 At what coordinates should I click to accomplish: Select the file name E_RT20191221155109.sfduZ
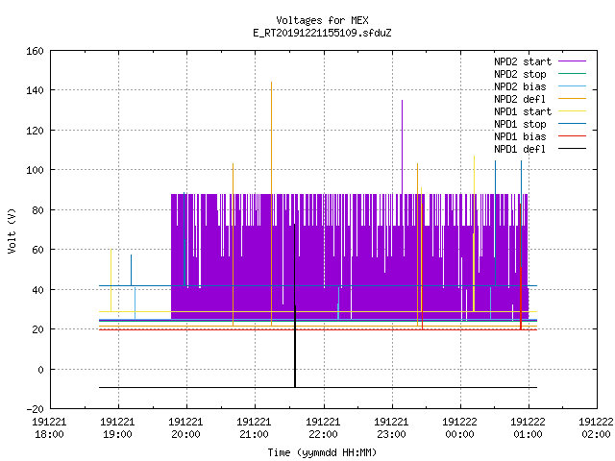pyautogui.click(x=322, y=33)
